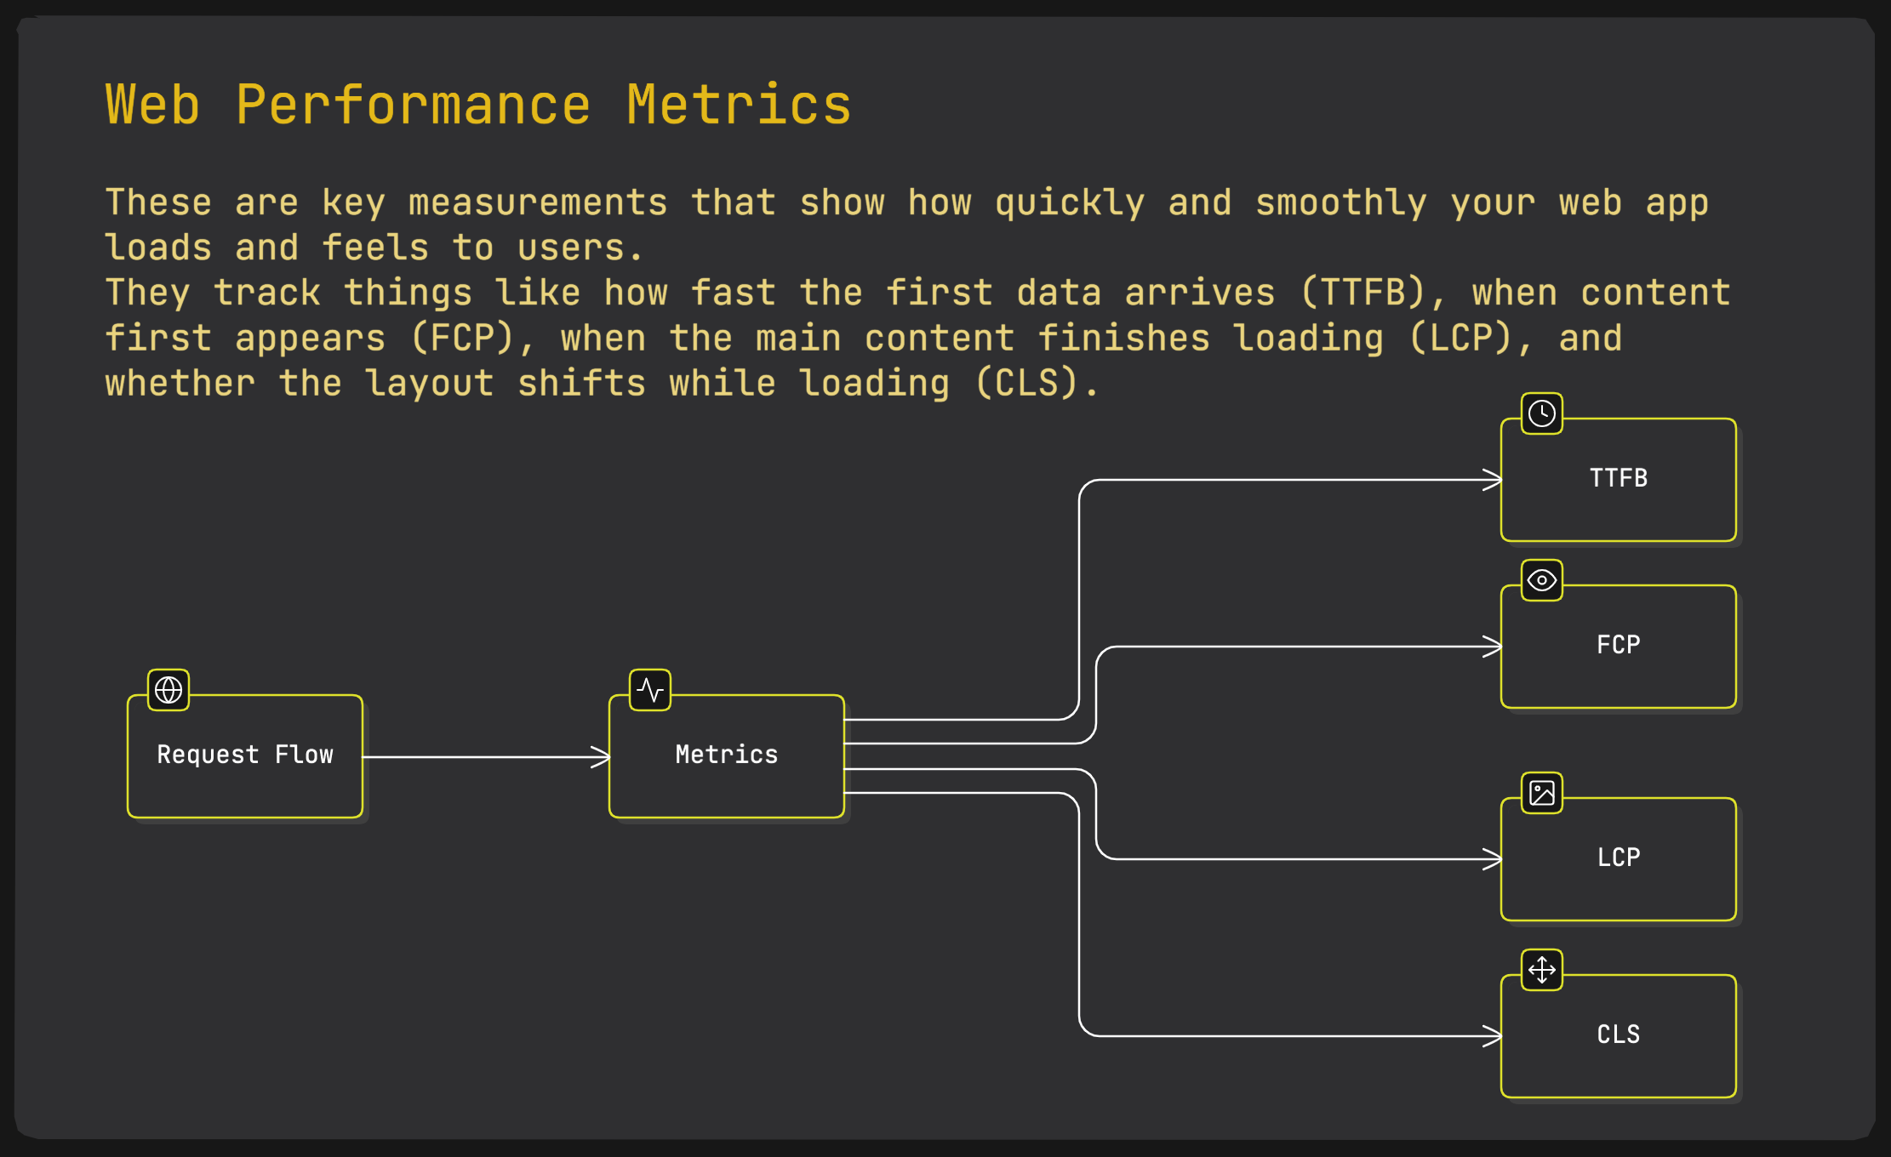Image resolution: width=1891 pixels, height=1157 pixels.
Task: Click the image icon above LCP
Action: coord(1541,793)
